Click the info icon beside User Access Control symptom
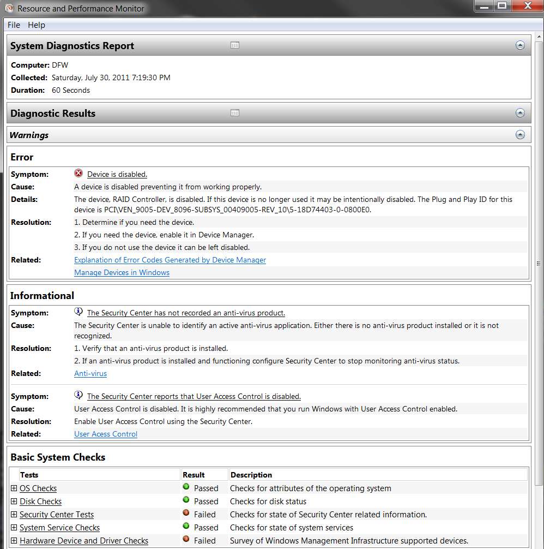544x549 pixels. tap(78, 395)
